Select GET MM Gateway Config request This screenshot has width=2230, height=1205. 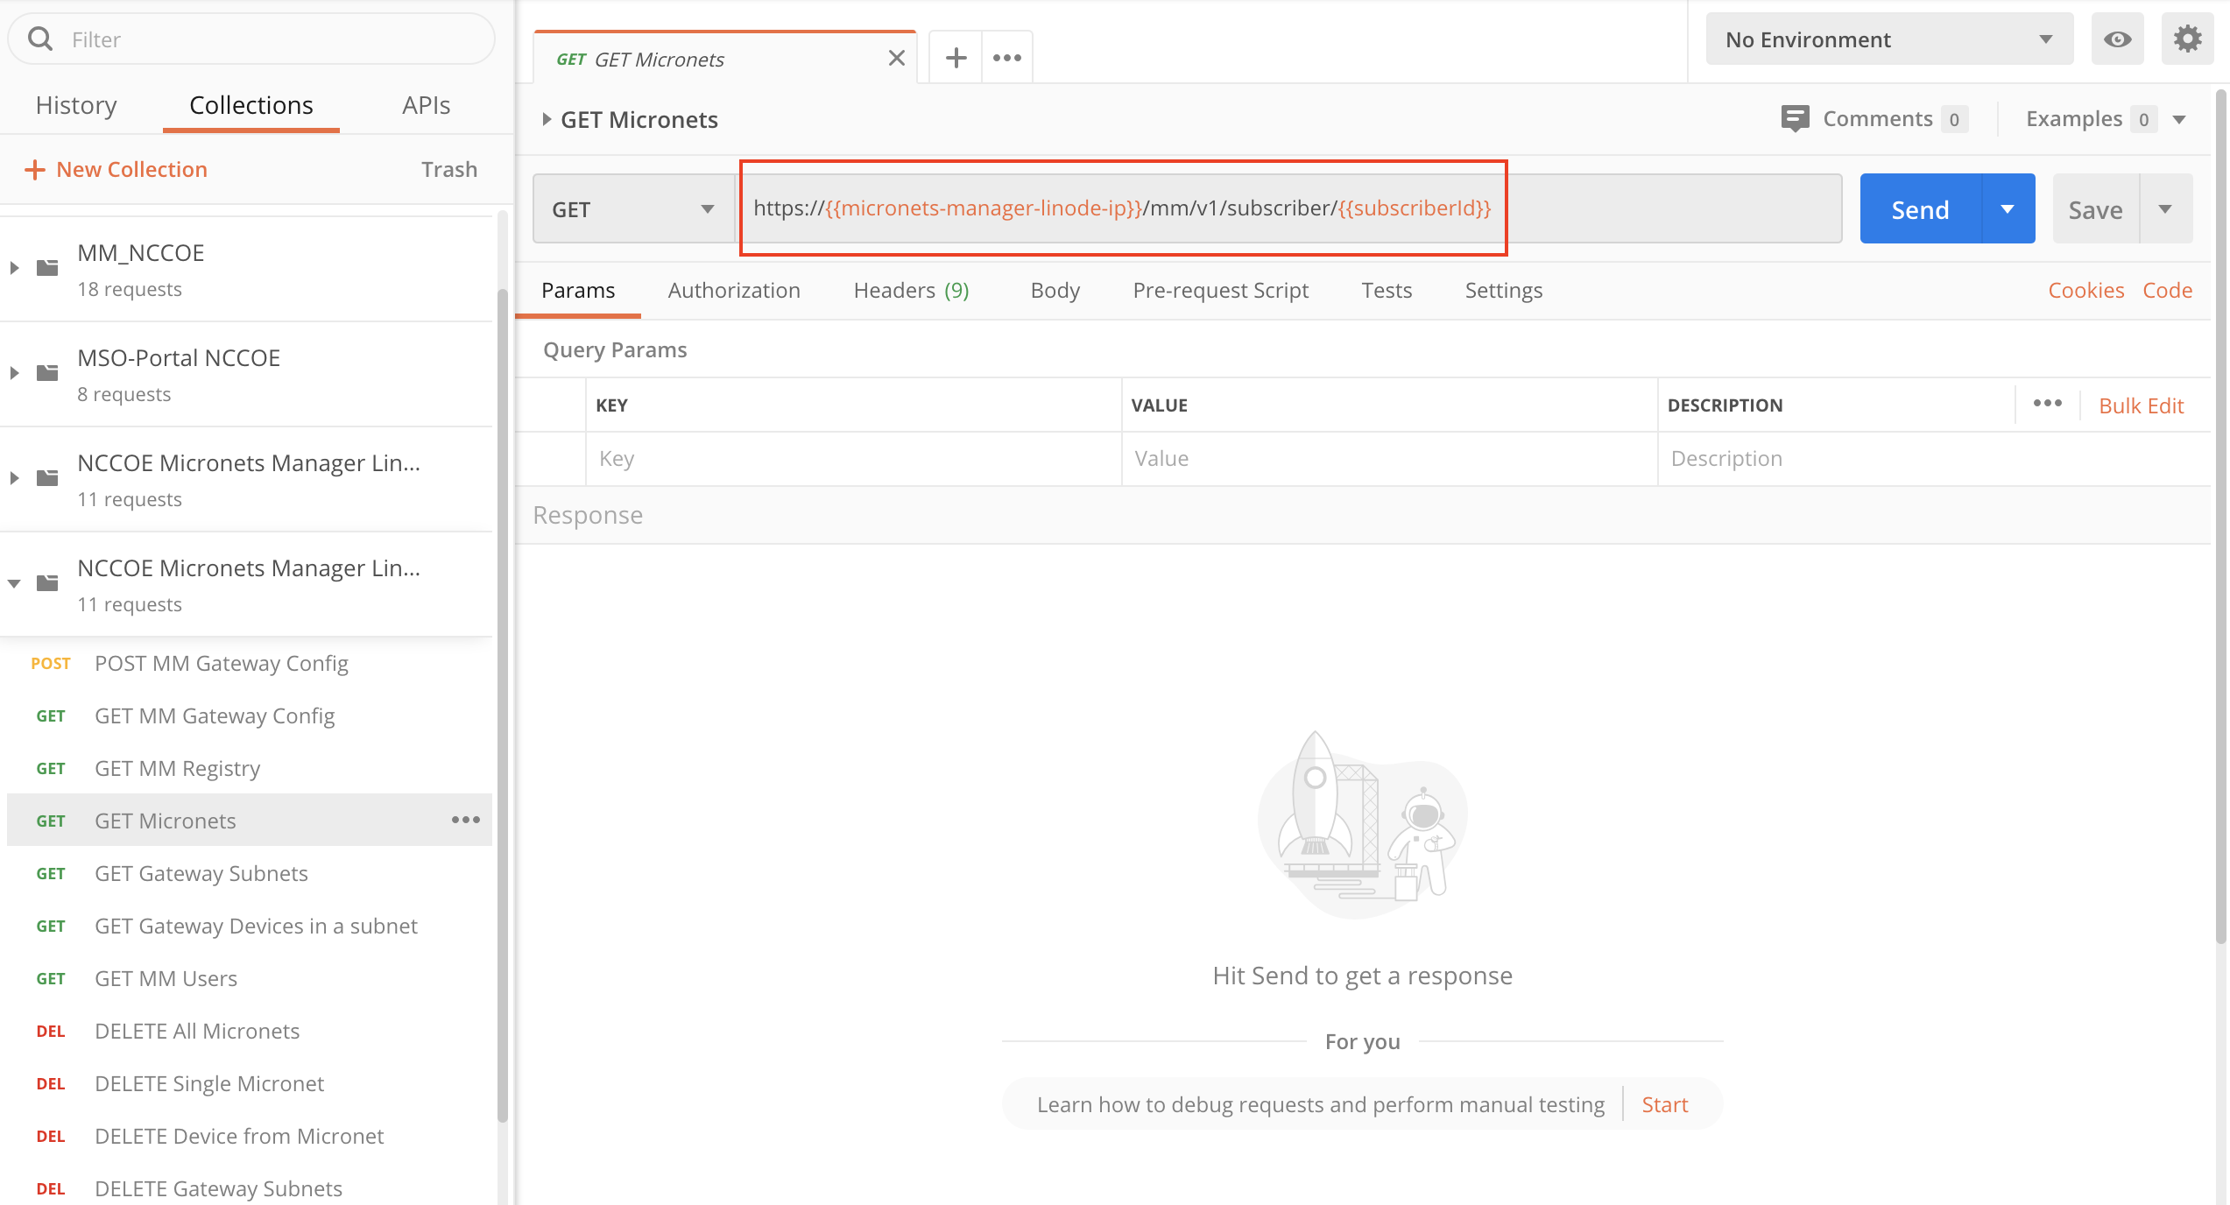click(250, 715)
